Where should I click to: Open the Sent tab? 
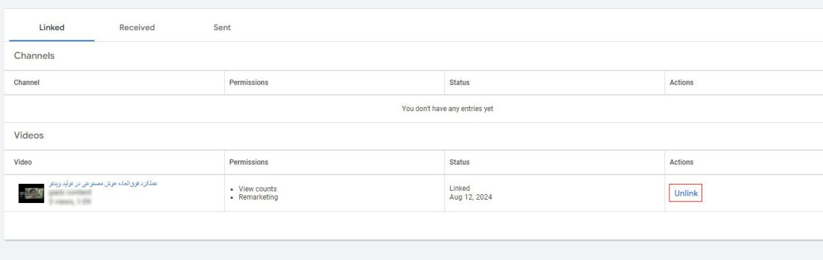pyautogui.click(x=222, y=27)
